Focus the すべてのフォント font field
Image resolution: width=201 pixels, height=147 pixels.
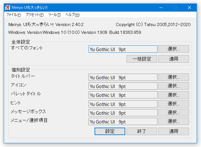click(123, 49)
